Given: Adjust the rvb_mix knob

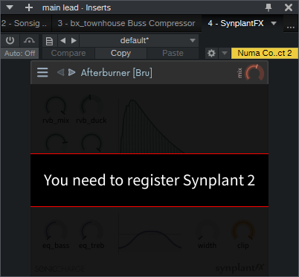Looking at the screenshot, I should [56, 106].
